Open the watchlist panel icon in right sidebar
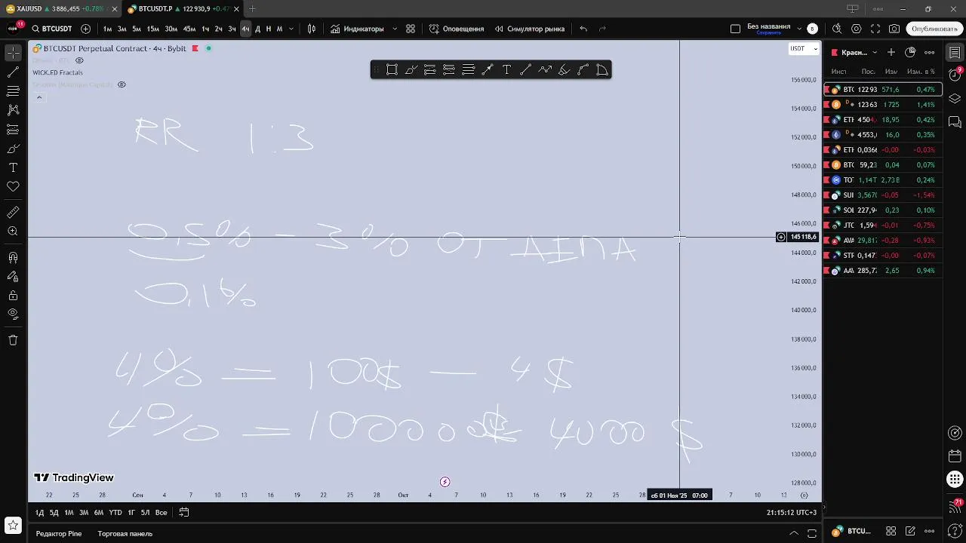 coord(955,53)
